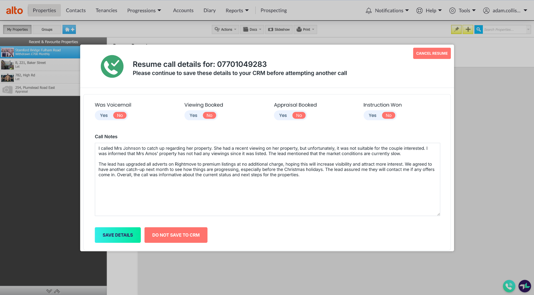Image resolution: width=534 pixels, height=295 pixels.
Task: Click the Tools gear icon
Action: pos(452,11)
